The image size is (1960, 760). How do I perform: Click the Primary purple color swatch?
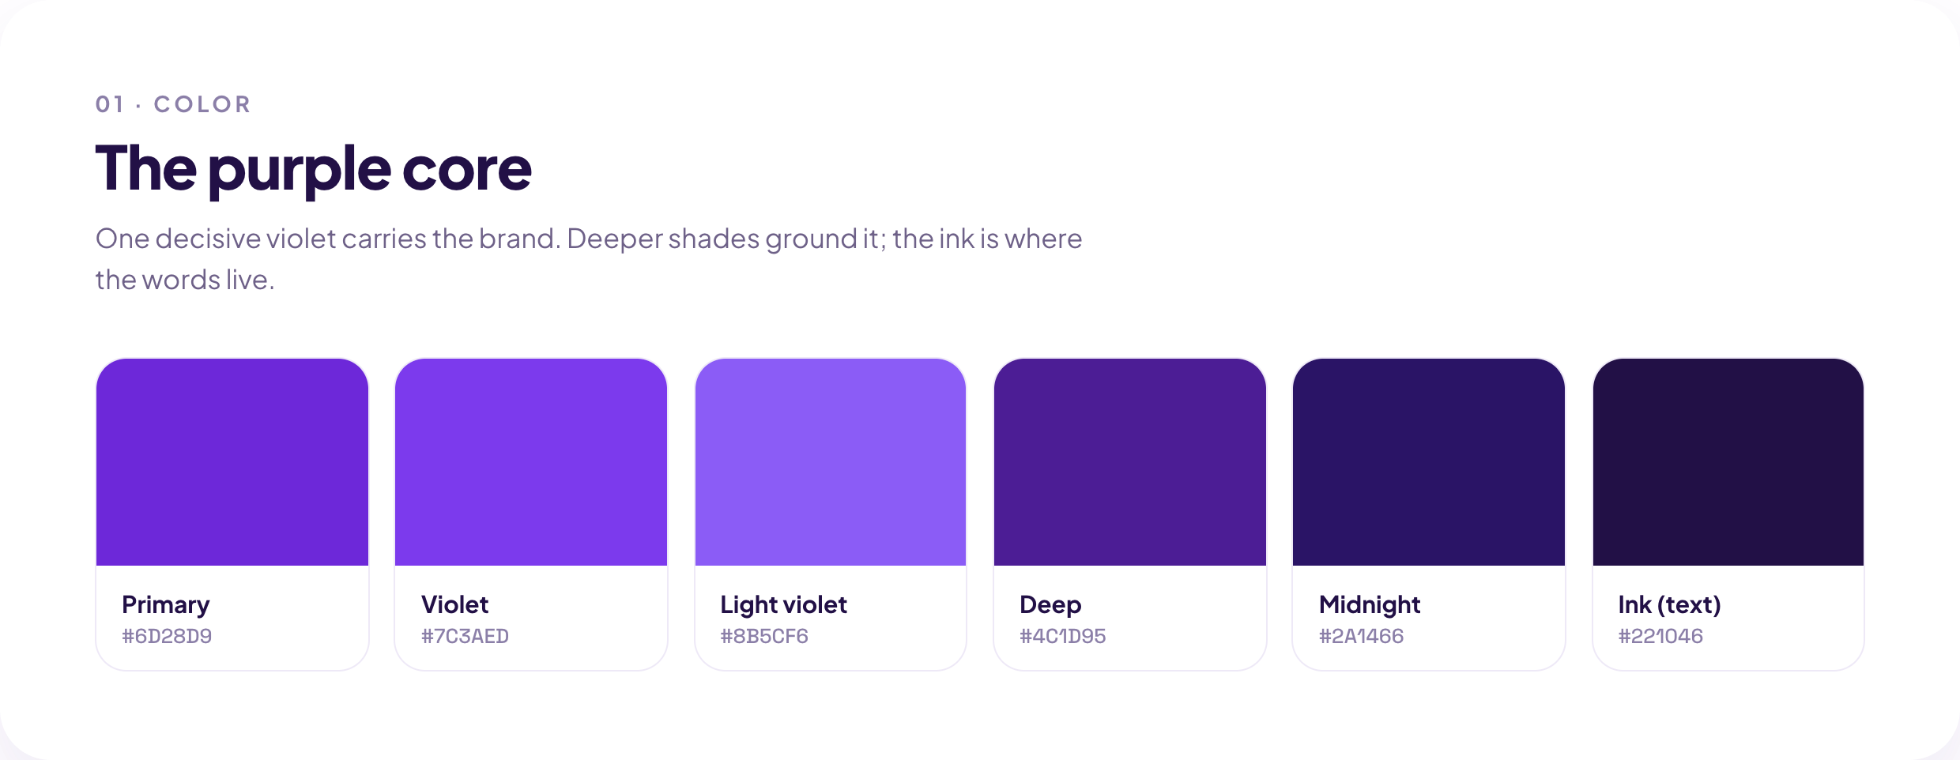[232, 462]
